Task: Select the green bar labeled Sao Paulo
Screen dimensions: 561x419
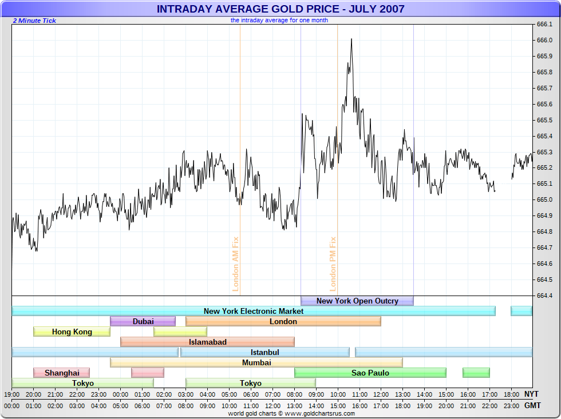Action: point(370,373)
